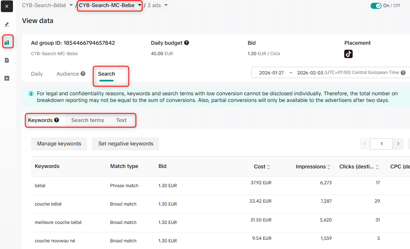
Task: Open the pencil edit icon in sidebar
Action: [x=7, y=25]
